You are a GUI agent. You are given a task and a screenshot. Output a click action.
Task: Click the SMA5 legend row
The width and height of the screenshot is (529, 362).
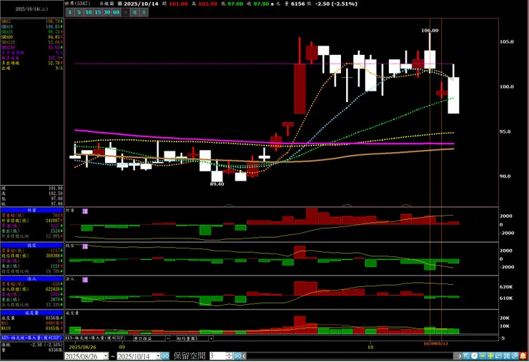coord(31,21)
